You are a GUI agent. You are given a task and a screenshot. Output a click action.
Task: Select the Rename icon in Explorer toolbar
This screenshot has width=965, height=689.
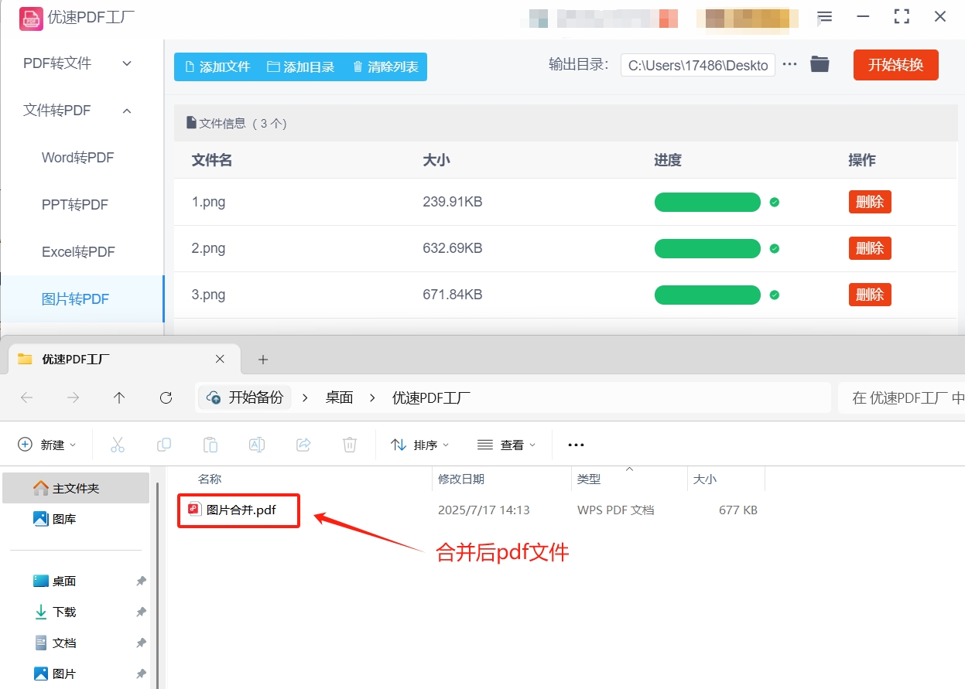256,444
